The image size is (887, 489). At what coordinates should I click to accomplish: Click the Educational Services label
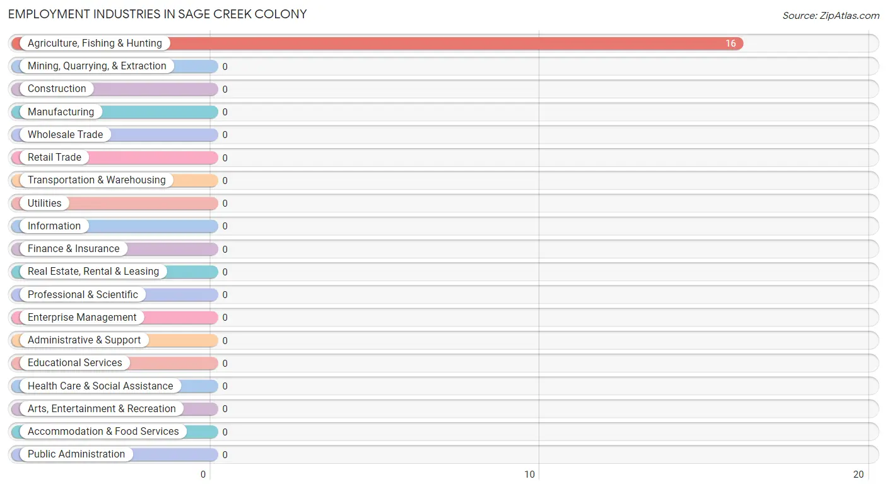point(75,363)
